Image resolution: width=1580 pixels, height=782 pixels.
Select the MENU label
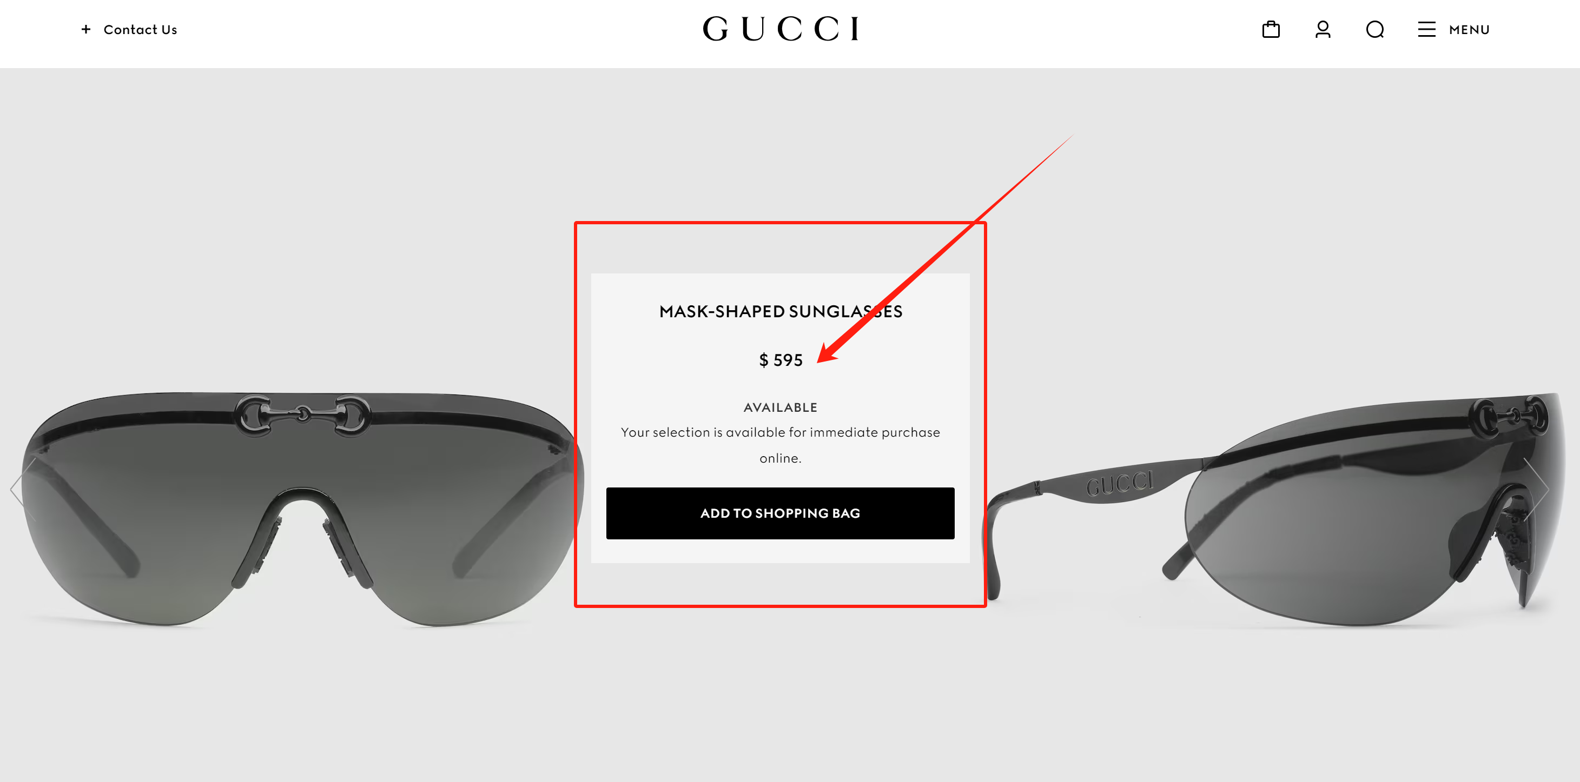[x=1469, y=29]
